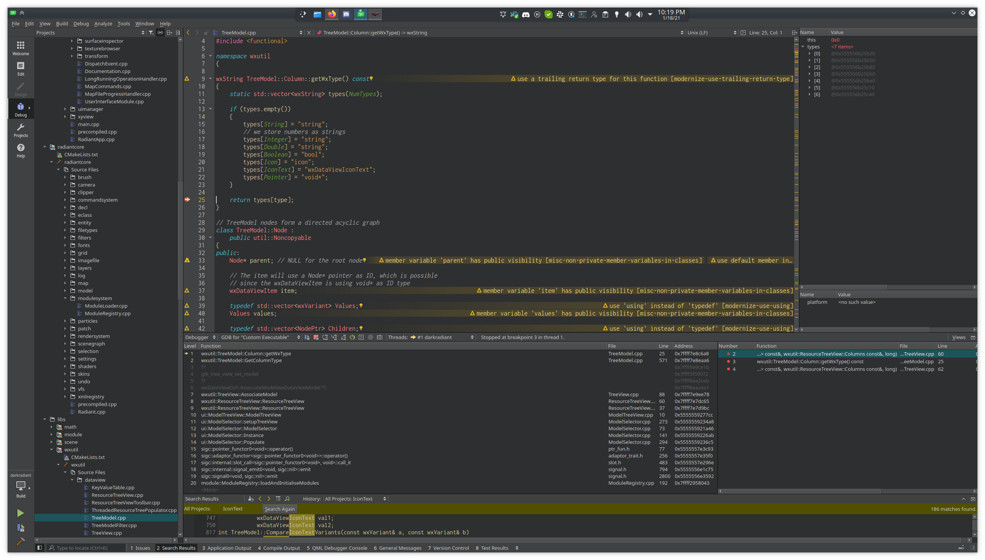Image resolution: width=985 pixels, height=560 pixels.
Task: Toggle breakpoint number 3 in the breakpoints list
Action: pos(729,361)
